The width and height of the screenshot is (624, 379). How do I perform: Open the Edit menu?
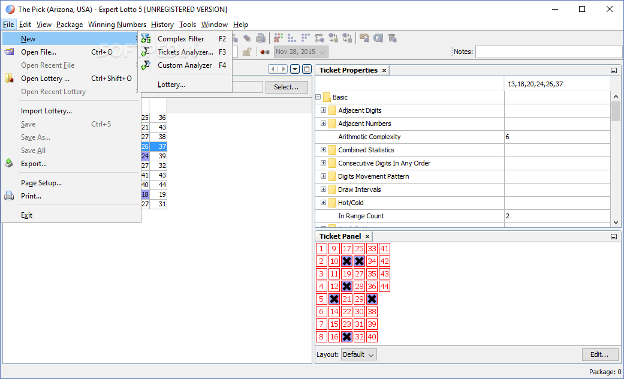[25, 24]
